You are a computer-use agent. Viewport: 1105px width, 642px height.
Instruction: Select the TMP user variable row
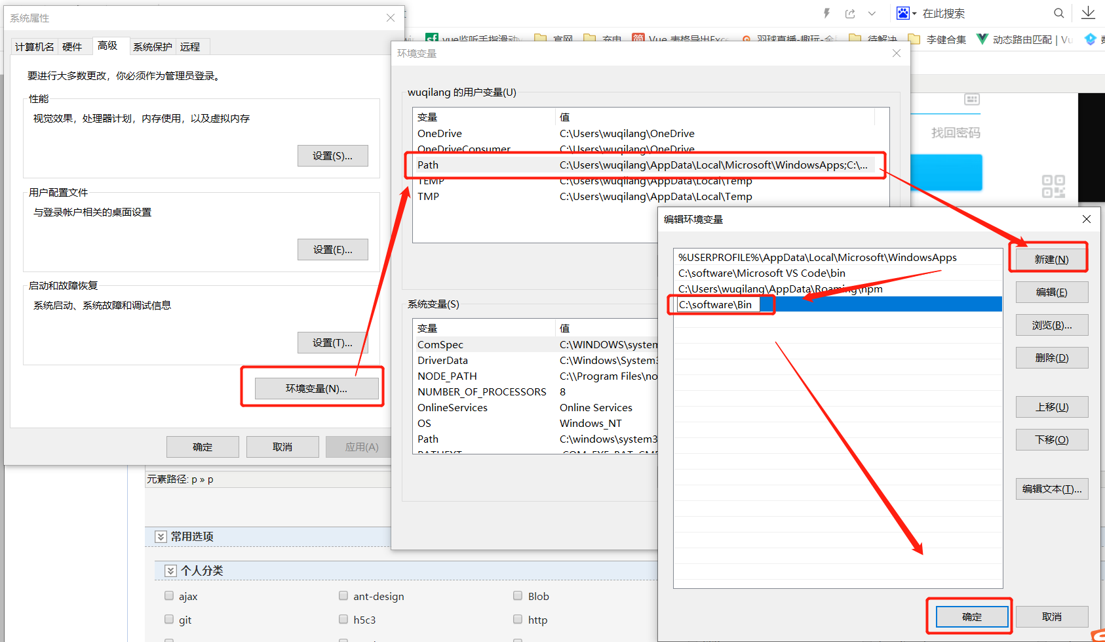[645, 196]
